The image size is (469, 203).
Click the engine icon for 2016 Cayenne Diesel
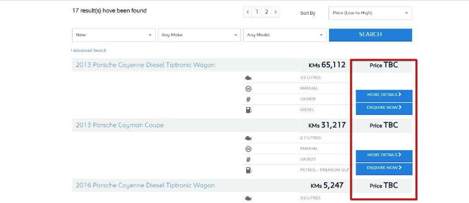point(248,198)
